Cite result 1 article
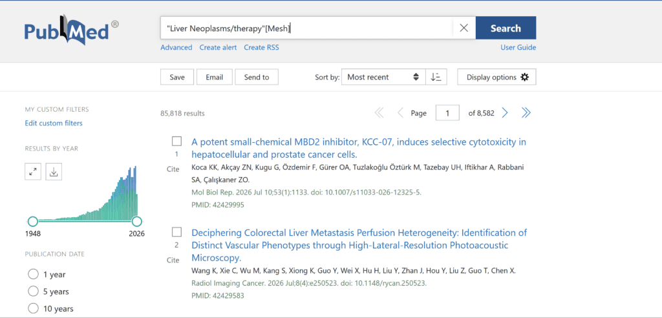Screen dimensions: 662x318 click(x=173, y=169)
